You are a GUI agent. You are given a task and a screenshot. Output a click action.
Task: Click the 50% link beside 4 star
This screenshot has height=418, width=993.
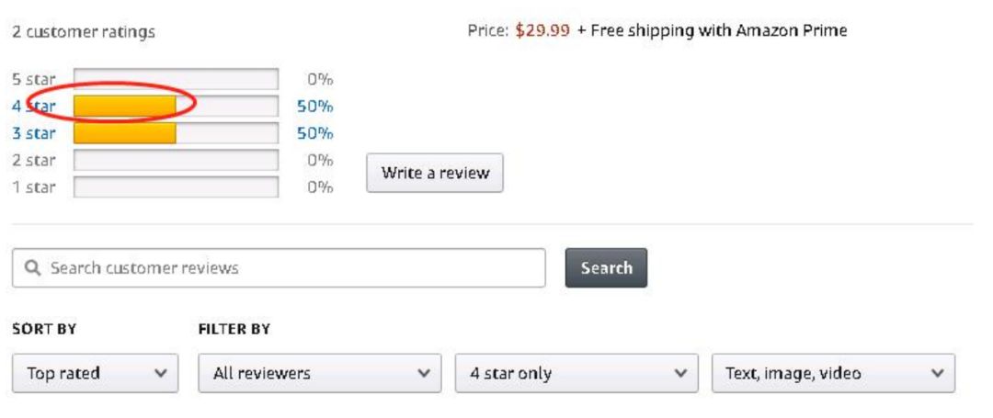314,107
